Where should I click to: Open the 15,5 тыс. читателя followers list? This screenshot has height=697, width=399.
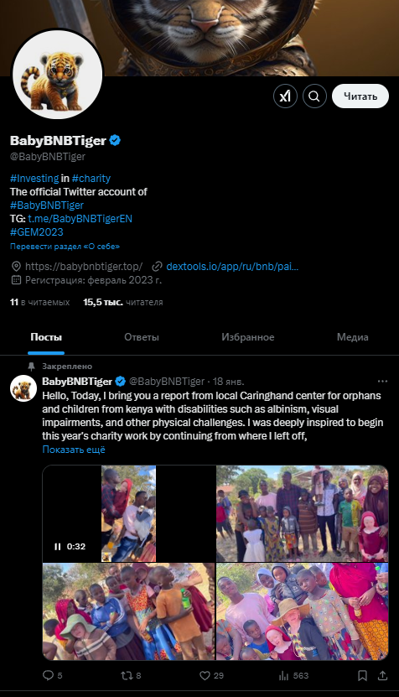pyautogui.click(x=122, y=302)
